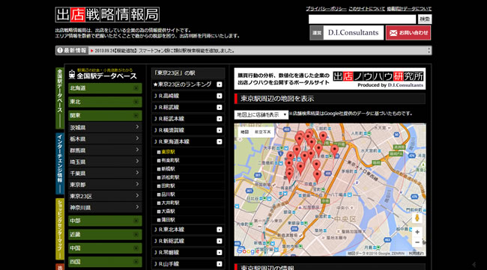This screenshot has width=487, height=270.
Task: Open the インターチェンジ情報 vertical tab
Action: pos(60,163)
